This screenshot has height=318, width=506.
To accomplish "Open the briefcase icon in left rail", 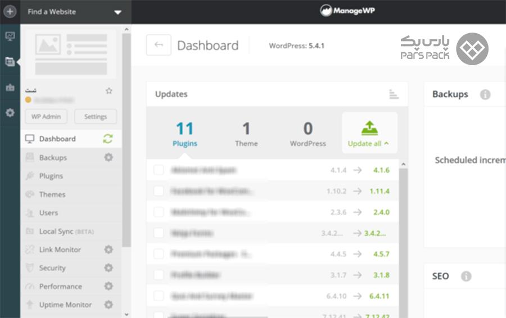I will 10,88.
